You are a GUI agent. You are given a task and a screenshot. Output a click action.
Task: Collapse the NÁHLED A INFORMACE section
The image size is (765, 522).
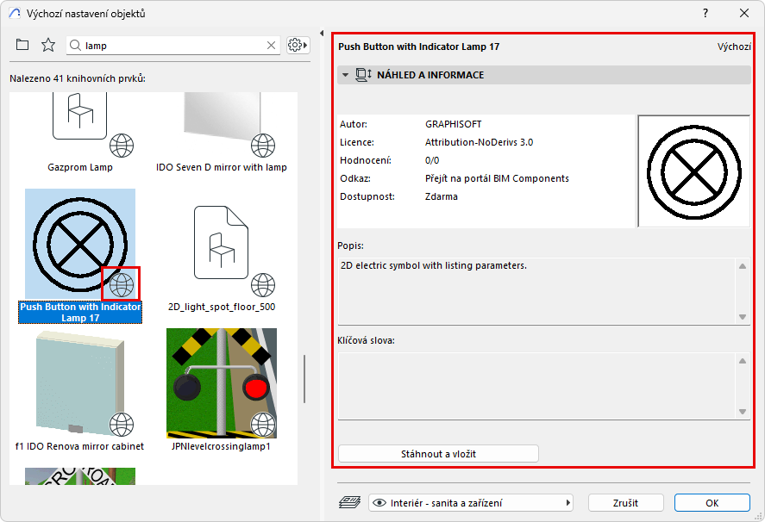(x=346, y=75)
